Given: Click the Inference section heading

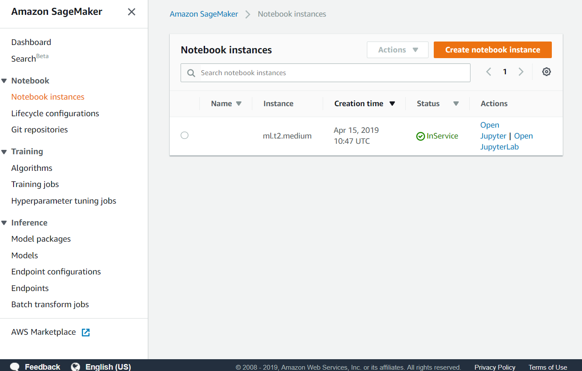Looking at the screenshot, I should tap(29, 223).
